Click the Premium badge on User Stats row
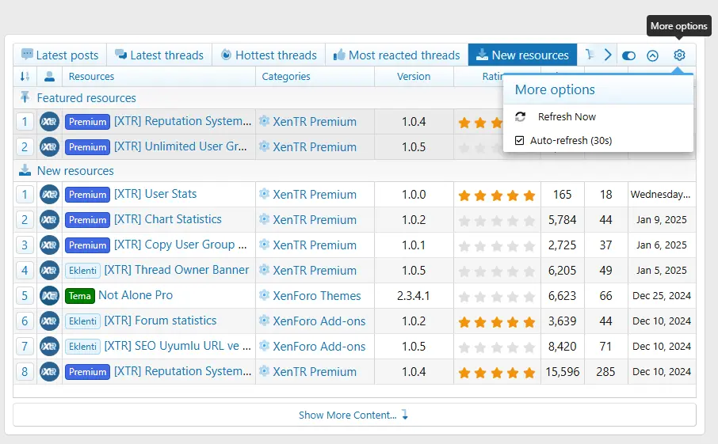Screen dimensions: 718x444 (x=87, y=195)
